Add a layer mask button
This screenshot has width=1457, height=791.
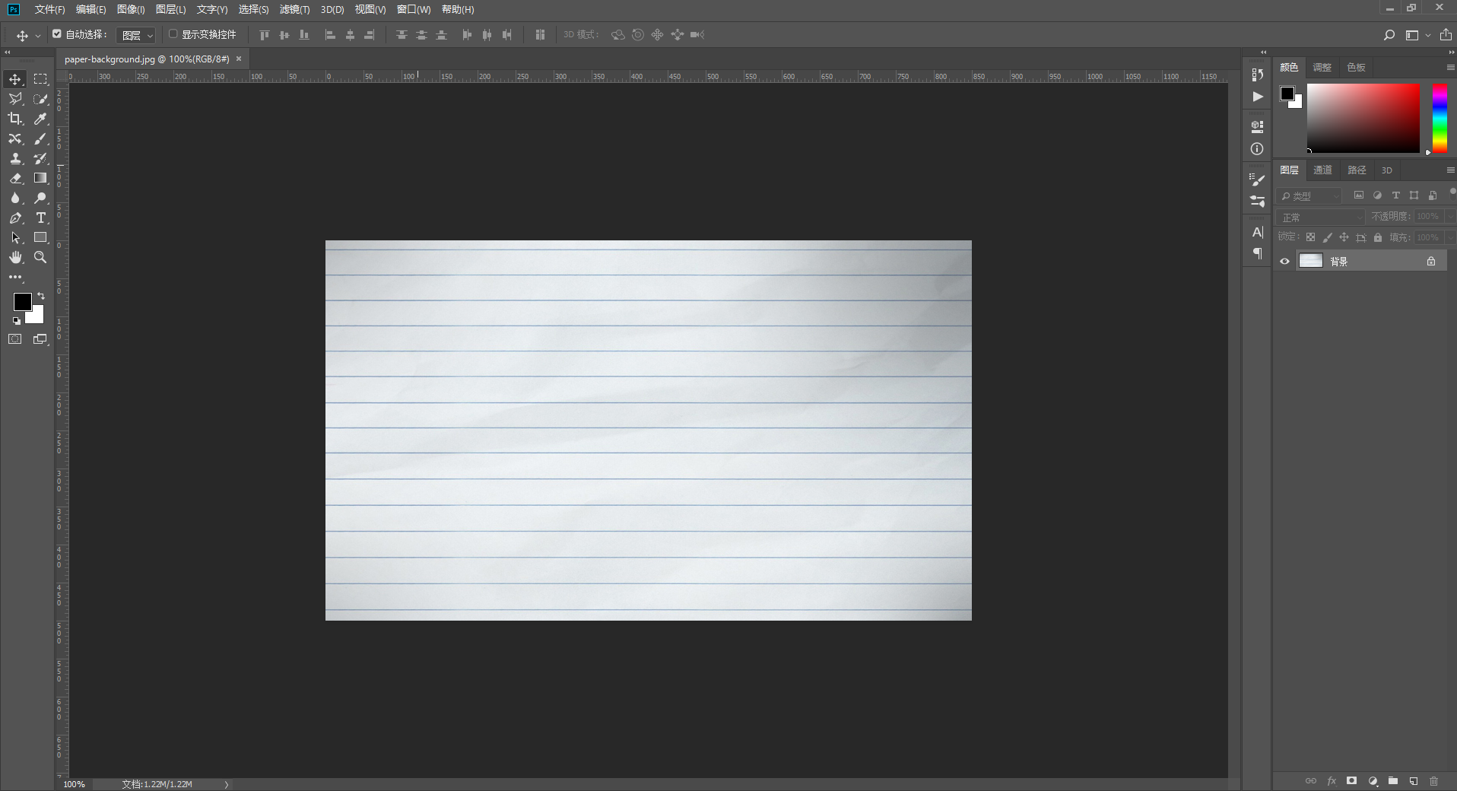pos(1351,781)
